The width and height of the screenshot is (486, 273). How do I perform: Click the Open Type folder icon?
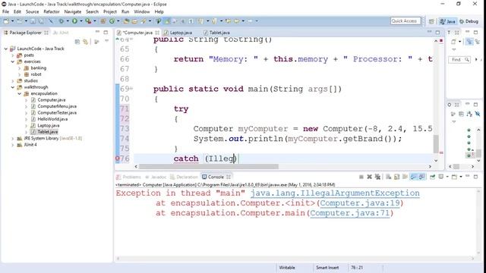click(x=126, y=21)
